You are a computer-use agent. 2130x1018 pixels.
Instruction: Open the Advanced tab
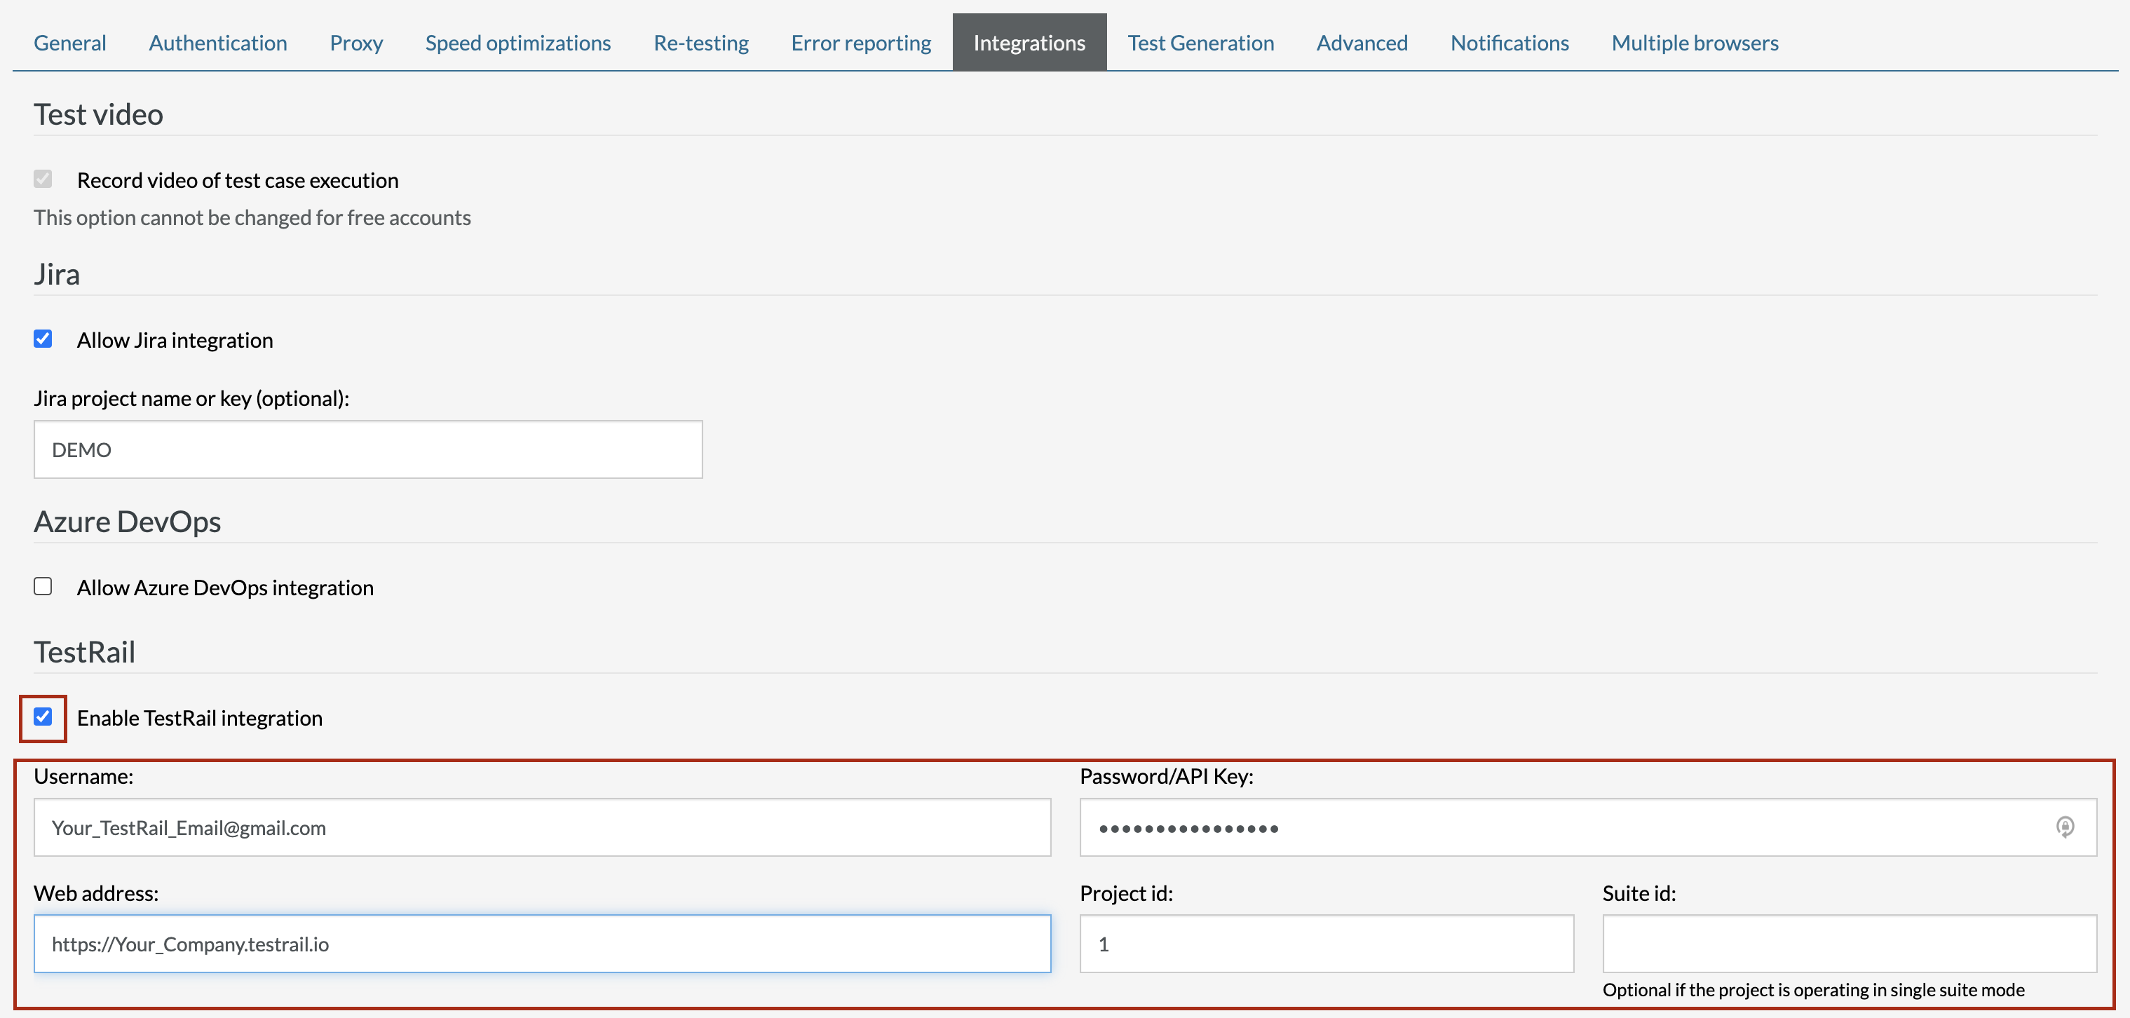[1361, 43]
